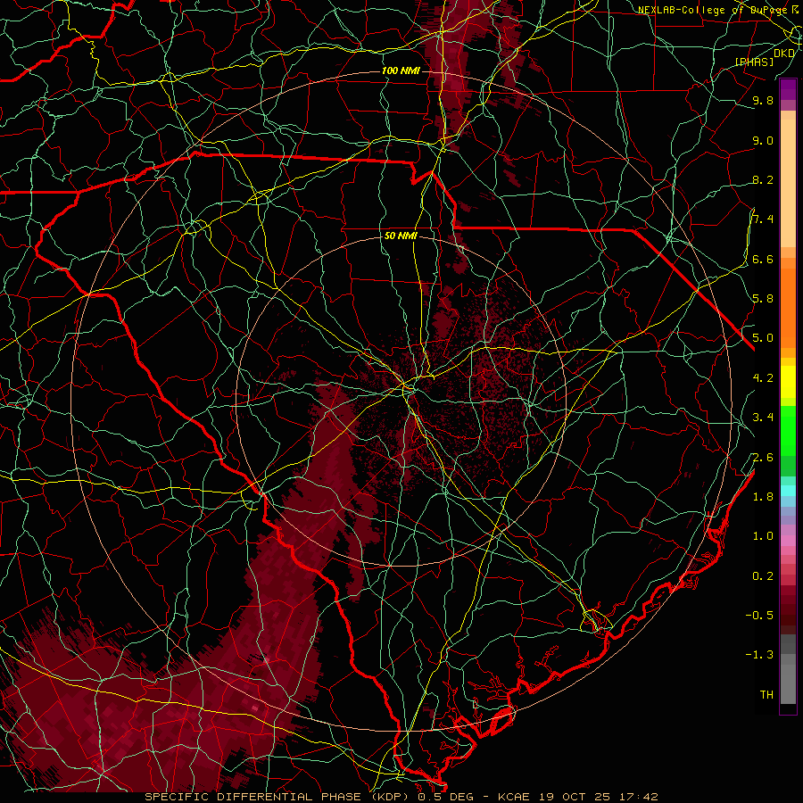Image resolution: width=803 pixels, height=803 pixels.
Task: Click the TH label on the scale
Action: (x=766, y=694)
